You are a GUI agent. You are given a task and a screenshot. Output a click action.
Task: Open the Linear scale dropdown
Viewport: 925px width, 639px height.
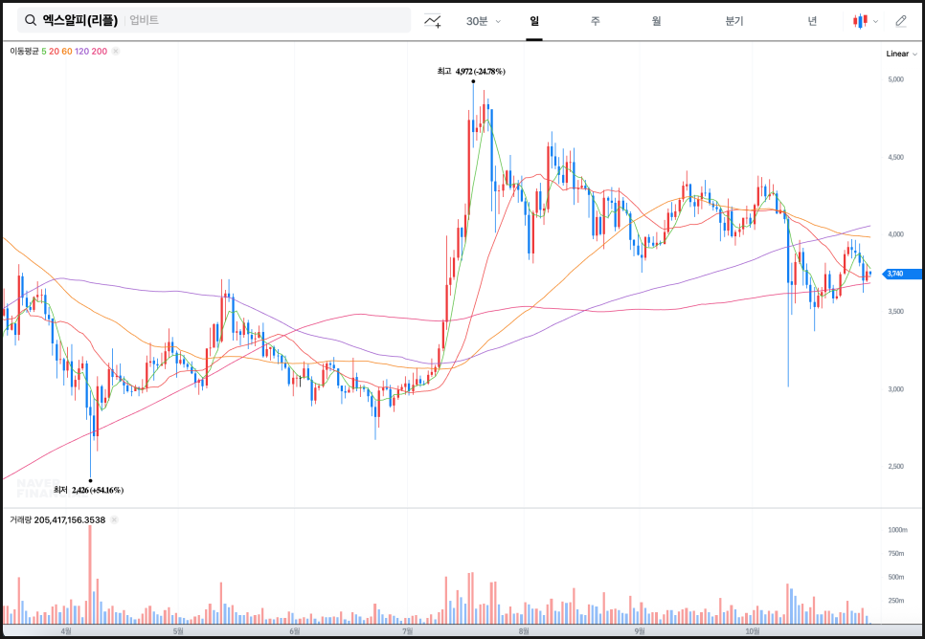pos(898,55)
